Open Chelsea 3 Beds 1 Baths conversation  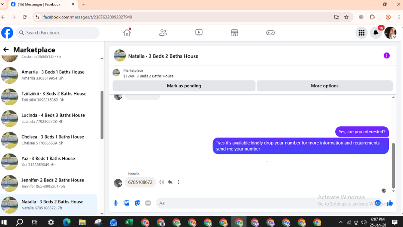(49, 140)
